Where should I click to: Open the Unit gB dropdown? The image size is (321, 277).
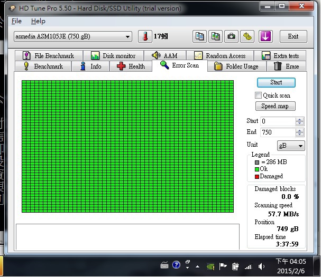291,146
